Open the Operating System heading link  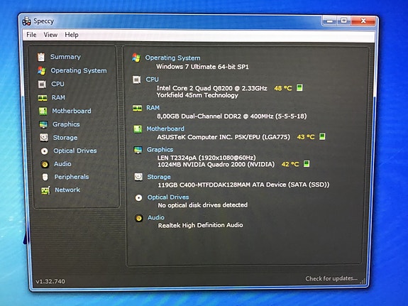click(172, 58)
